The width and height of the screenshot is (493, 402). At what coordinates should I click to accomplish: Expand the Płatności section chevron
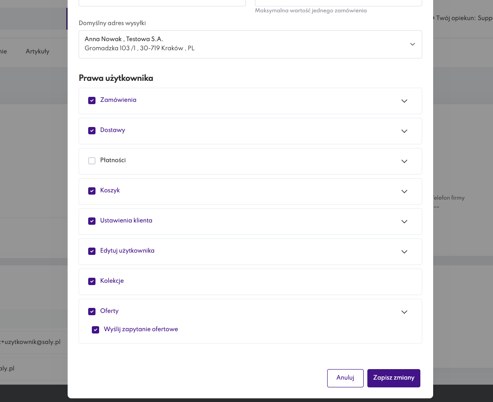coord(404,161)
